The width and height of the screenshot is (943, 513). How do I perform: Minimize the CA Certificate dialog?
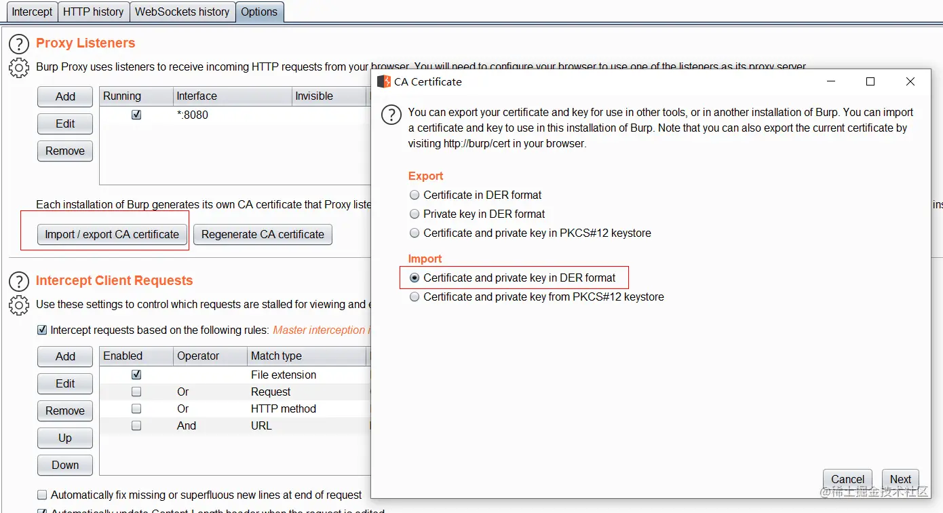(x=831, y=81)
